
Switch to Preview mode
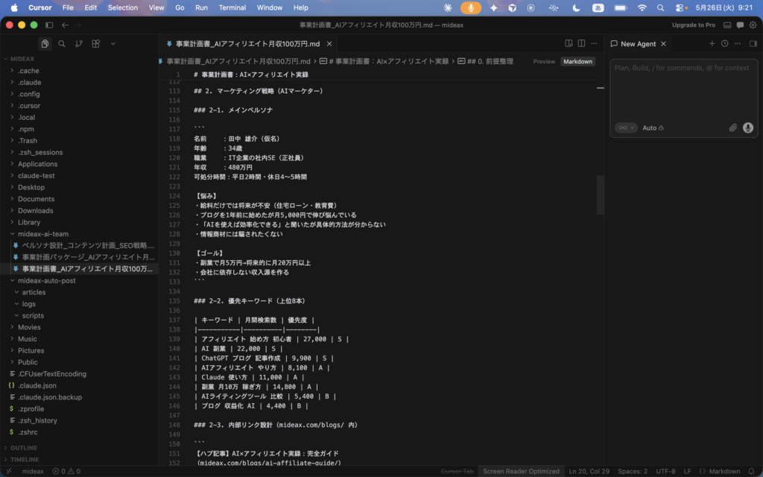pos(543,61)
